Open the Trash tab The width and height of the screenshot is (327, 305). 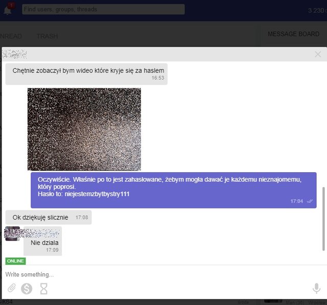tap(47, 36)
